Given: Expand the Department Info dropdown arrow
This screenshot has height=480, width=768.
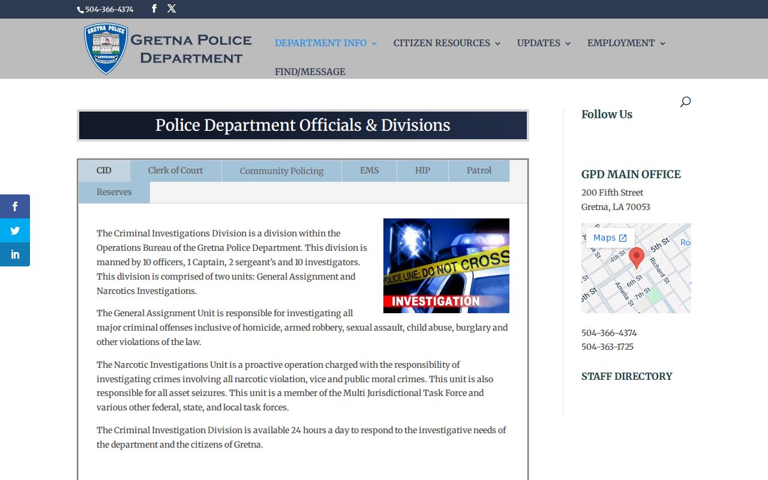Looking at the screenshot, I should click(x=374, y=43).
